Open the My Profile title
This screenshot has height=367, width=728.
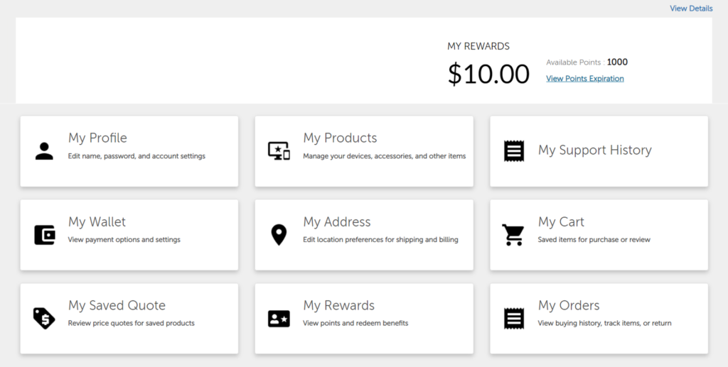97,138
